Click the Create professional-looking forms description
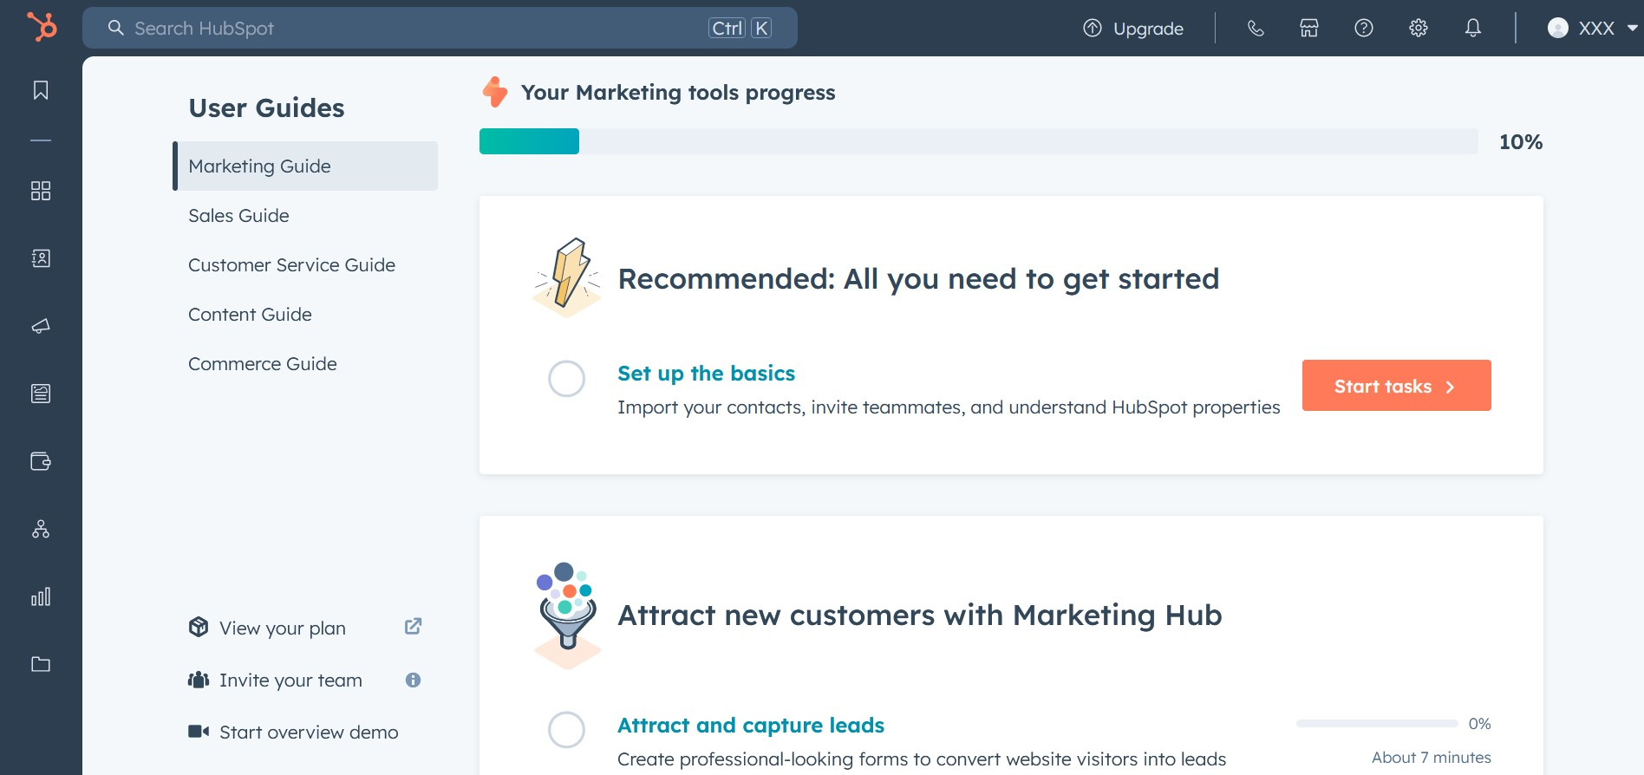This screenshot has width=1644, height=775. point(922,759)
